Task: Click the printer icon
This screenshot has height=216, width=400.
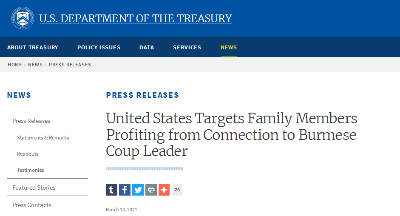Action: tap(151, 190)
